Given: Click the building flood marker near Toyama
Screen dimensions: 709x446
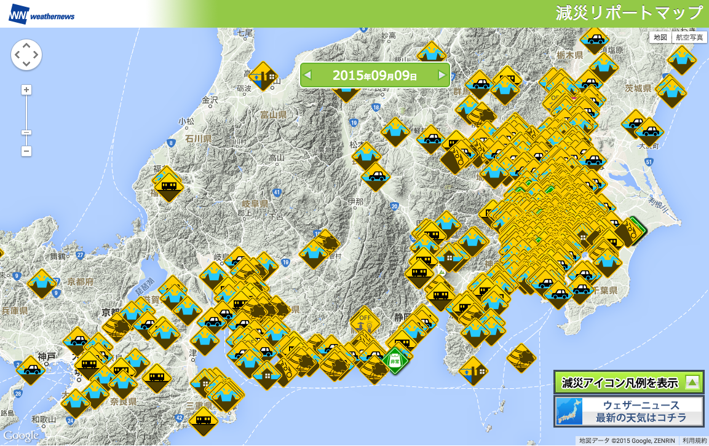Looking at the screenshot, I should tap(263, 76).
